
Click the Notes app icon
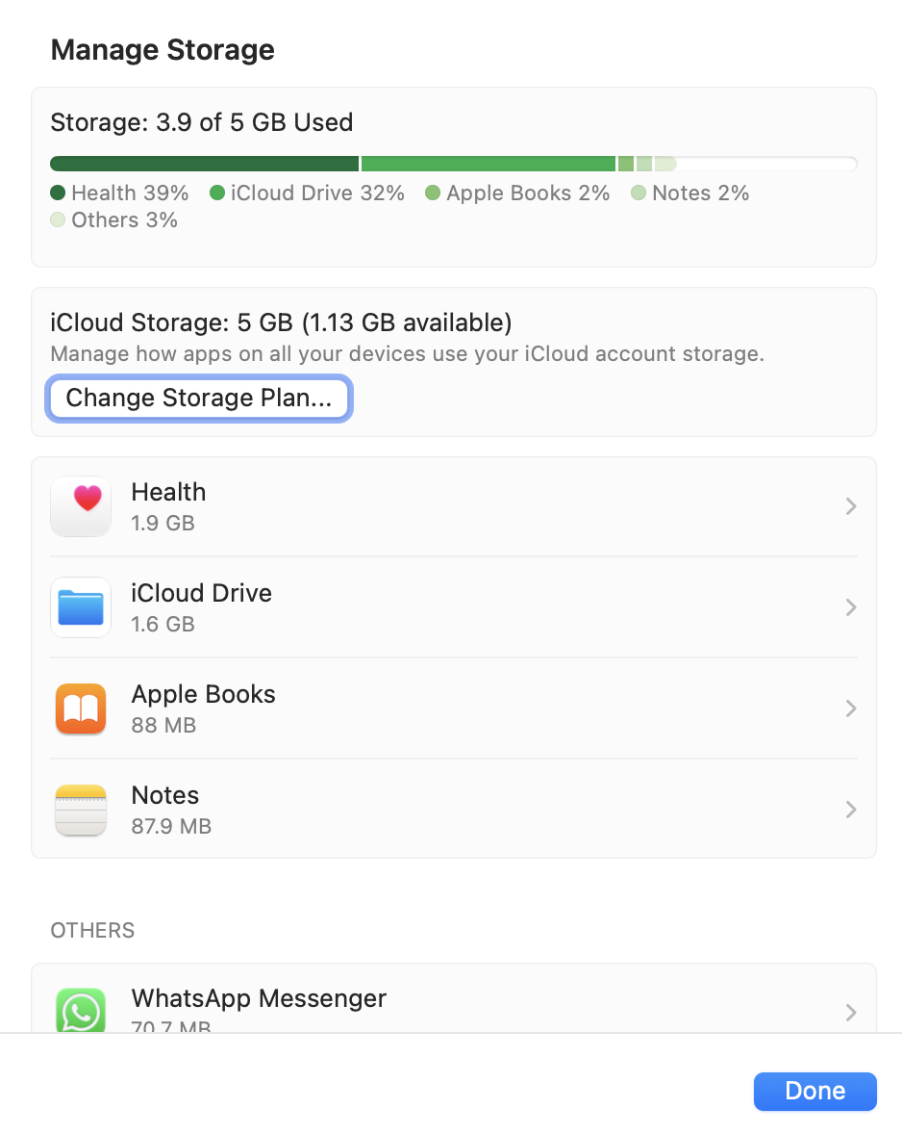tap(81, 810)
